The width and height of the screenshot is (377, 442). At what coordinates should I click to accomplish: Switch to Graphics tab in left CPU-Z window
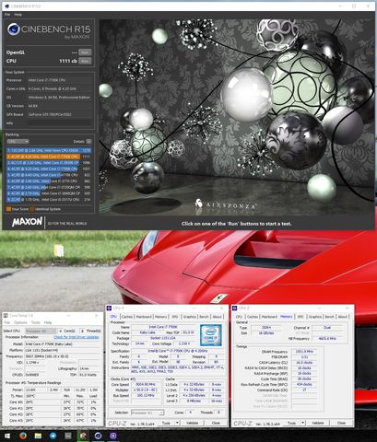tap(190, 317)
